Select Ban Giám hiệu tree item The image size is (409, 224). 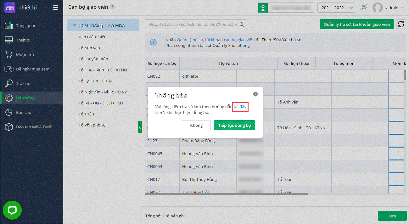[x=92, y=37]
